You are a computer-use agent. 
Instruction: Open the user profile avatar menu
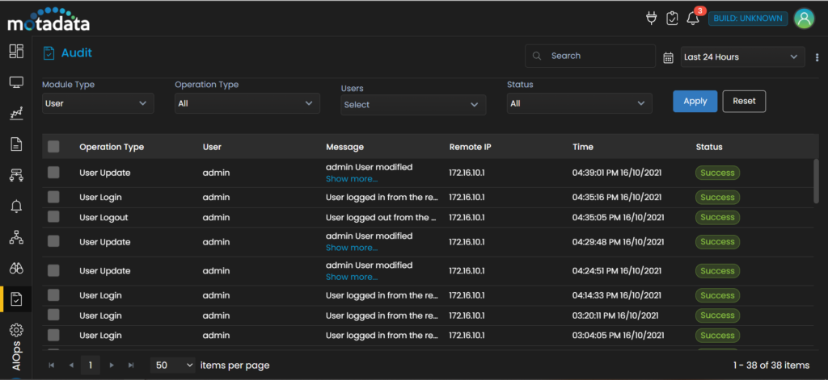803,19
